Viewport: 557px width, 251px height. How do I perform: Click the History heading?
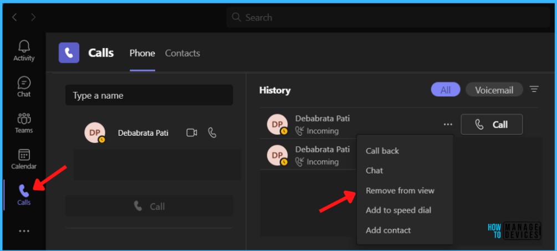click(274, 90)
